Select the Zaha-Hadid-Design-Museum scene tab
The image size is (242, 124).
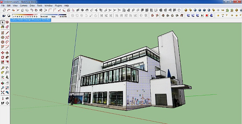pos(31,20)
